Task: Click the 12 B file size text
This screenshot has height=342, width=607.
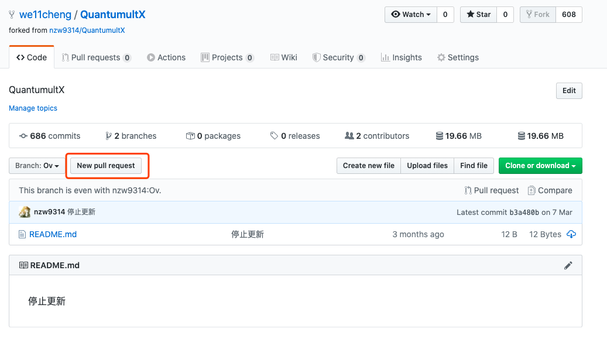Action: point(509,234)
